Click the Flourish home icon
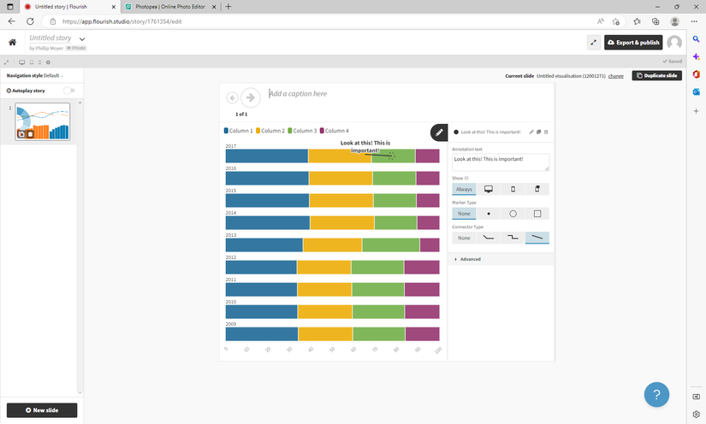Screen dimensions: 706x424 pos(13,42)
